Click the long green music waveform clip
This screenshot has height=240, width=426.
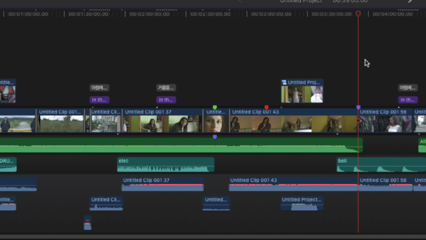click(x=160, y=145)
